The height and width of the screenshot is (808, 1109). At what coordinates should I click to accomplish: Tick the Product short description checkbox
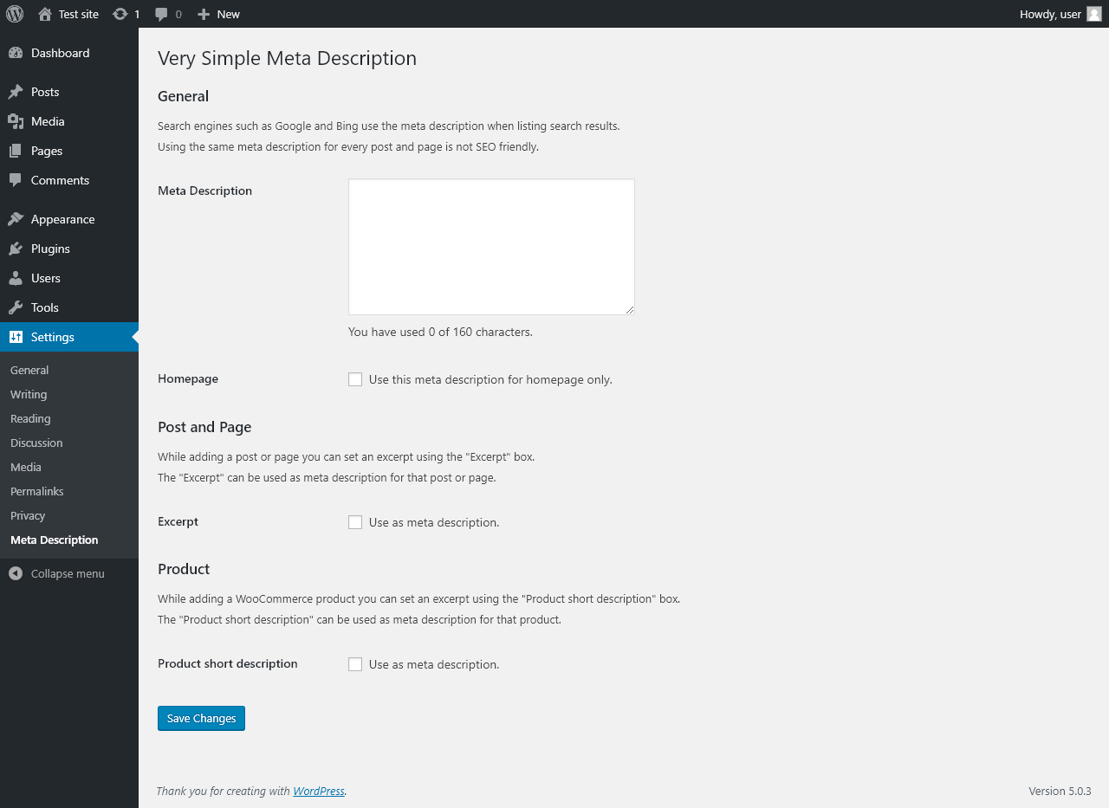[355, 664]
